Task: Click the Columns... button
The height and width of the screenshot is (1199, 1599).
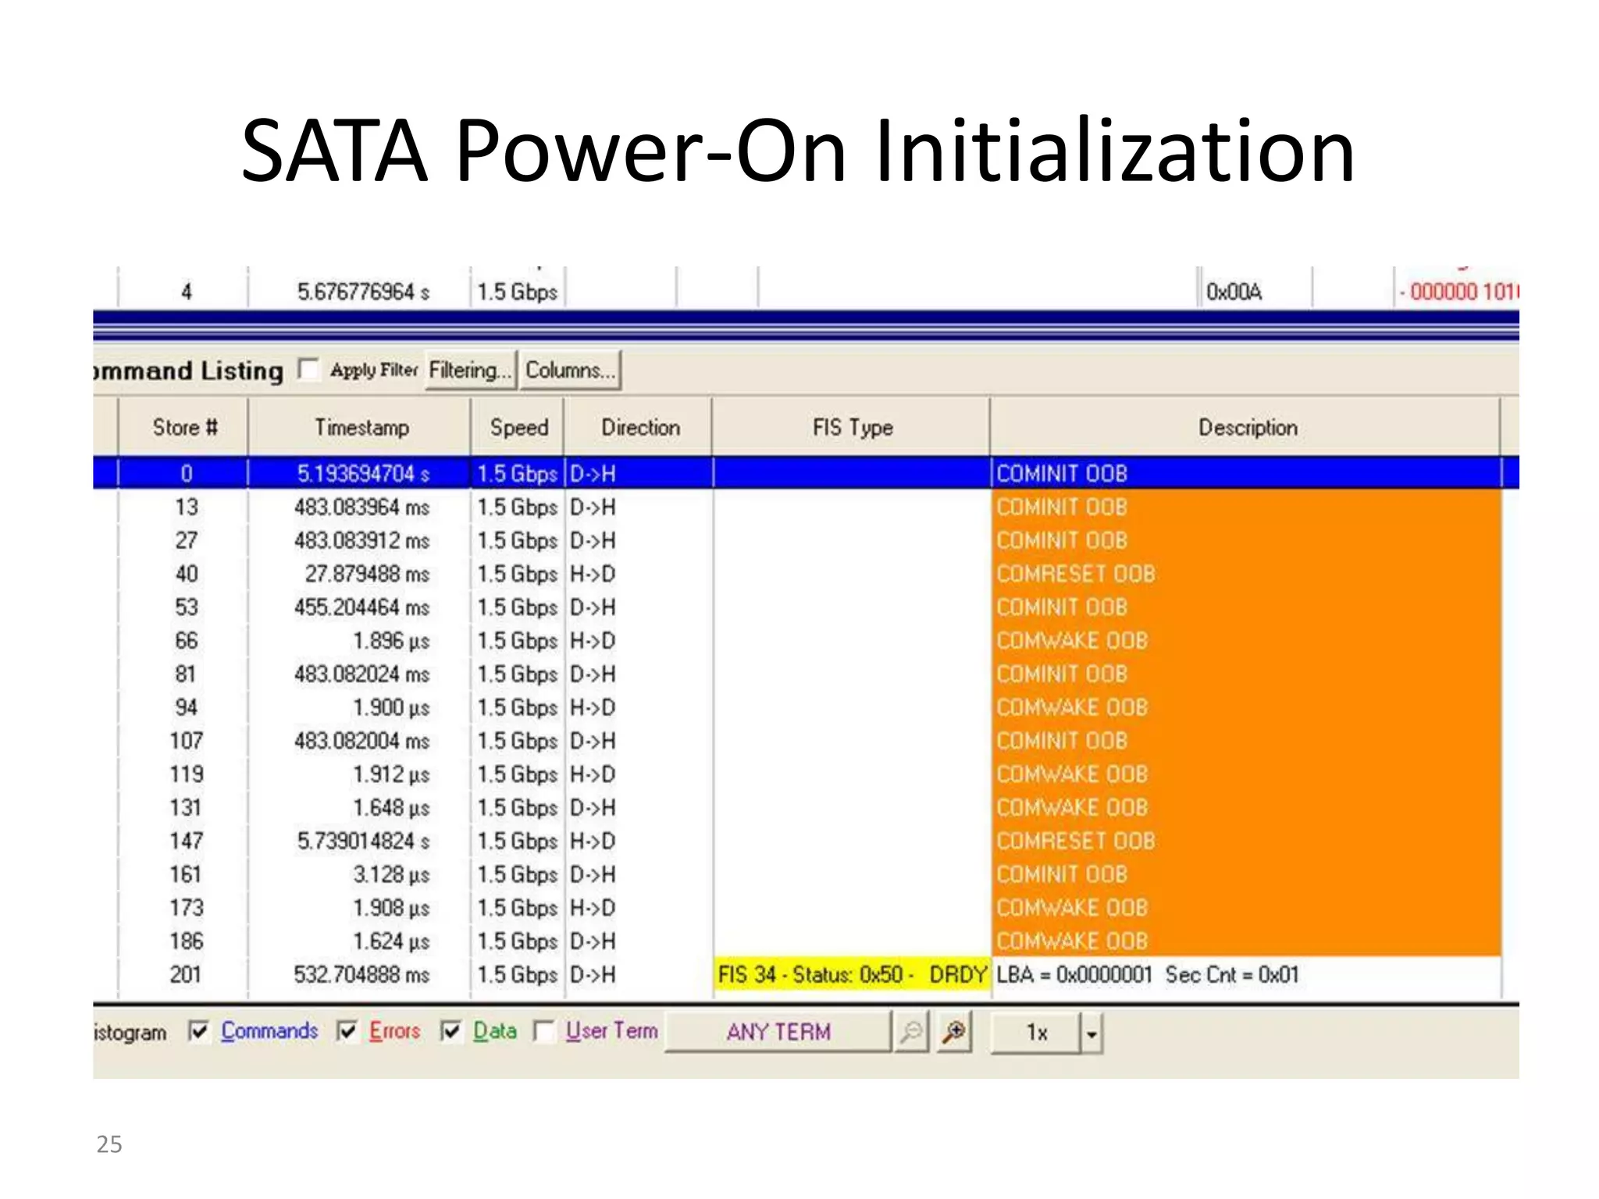Action: tap(570, 370)
